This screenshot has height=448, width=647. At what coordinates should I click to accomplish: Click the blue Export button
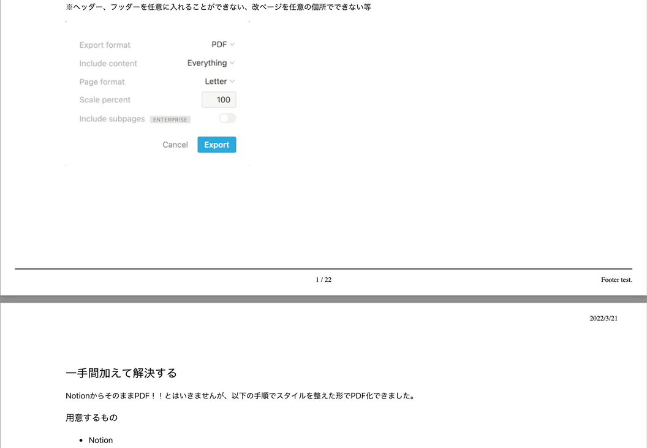217,145
